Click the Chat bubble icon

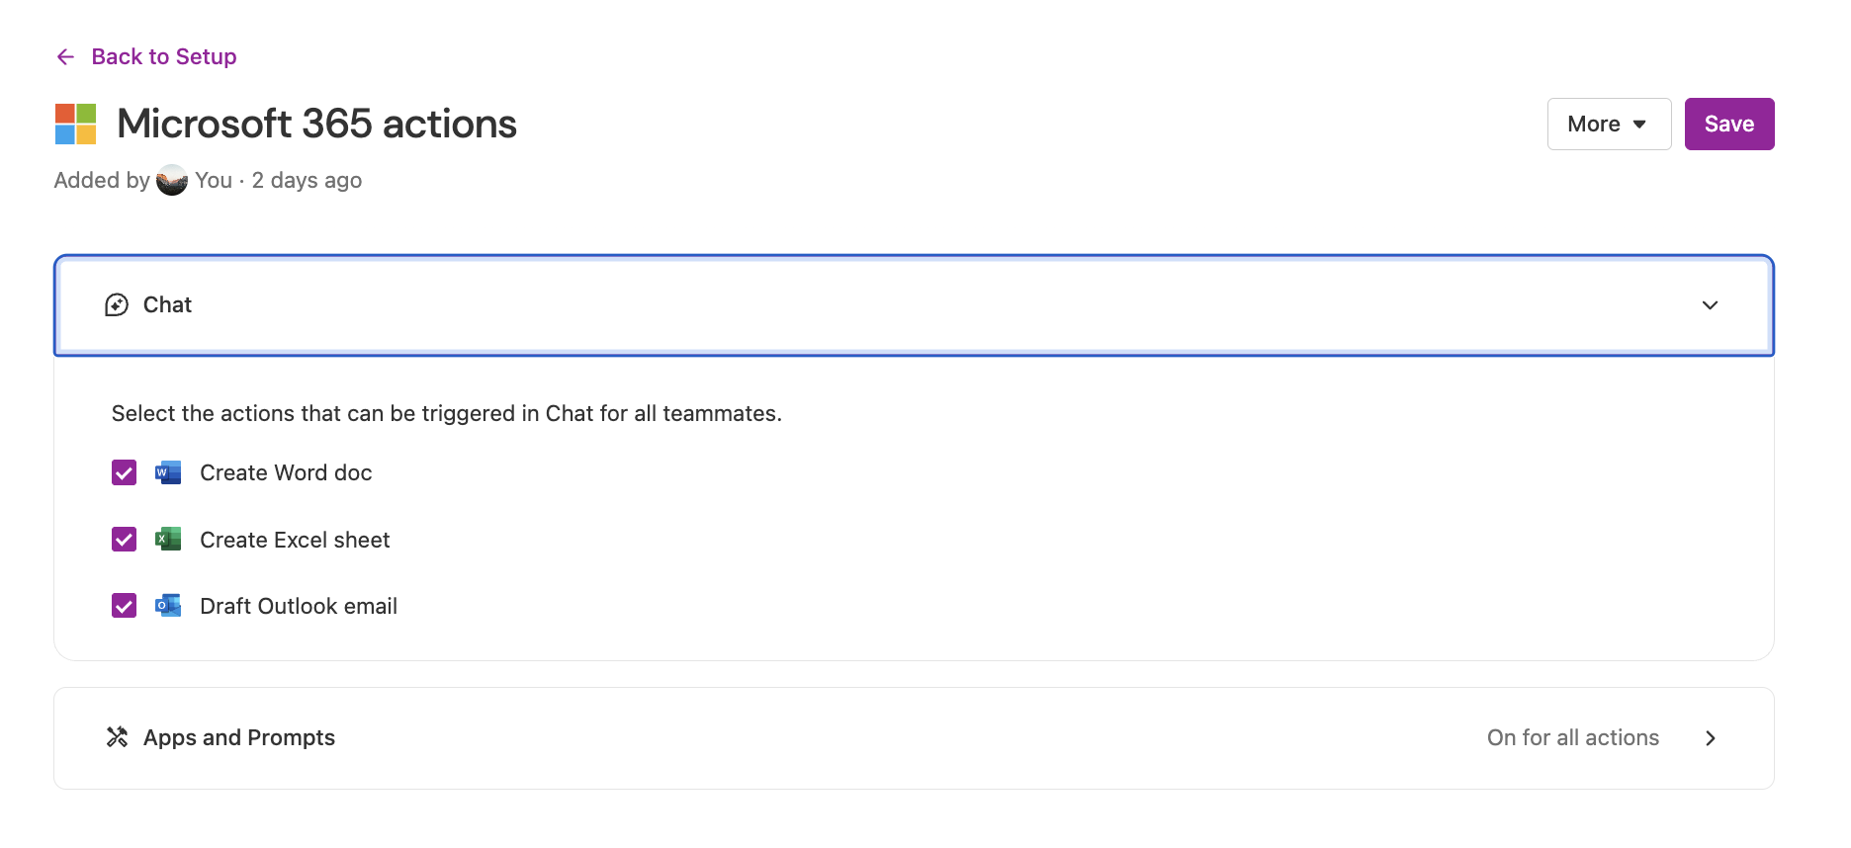click(117, 305)
